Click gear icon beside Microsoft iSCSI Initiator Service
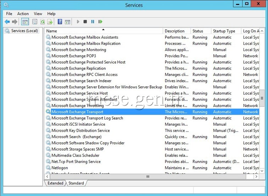 click(48, 124)
